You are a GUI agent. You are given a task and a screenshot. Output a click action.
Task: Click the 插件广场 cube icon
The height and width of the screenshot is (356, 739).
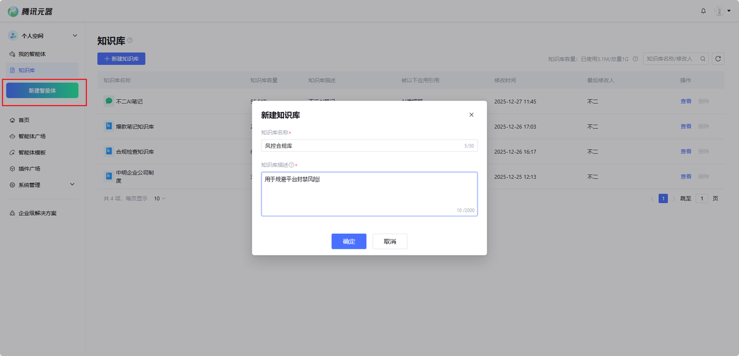point(13,168)
